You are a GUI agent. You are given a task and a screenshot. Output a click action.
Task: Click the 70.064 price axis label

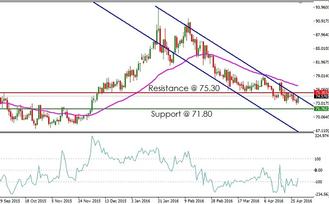[322, 117]
